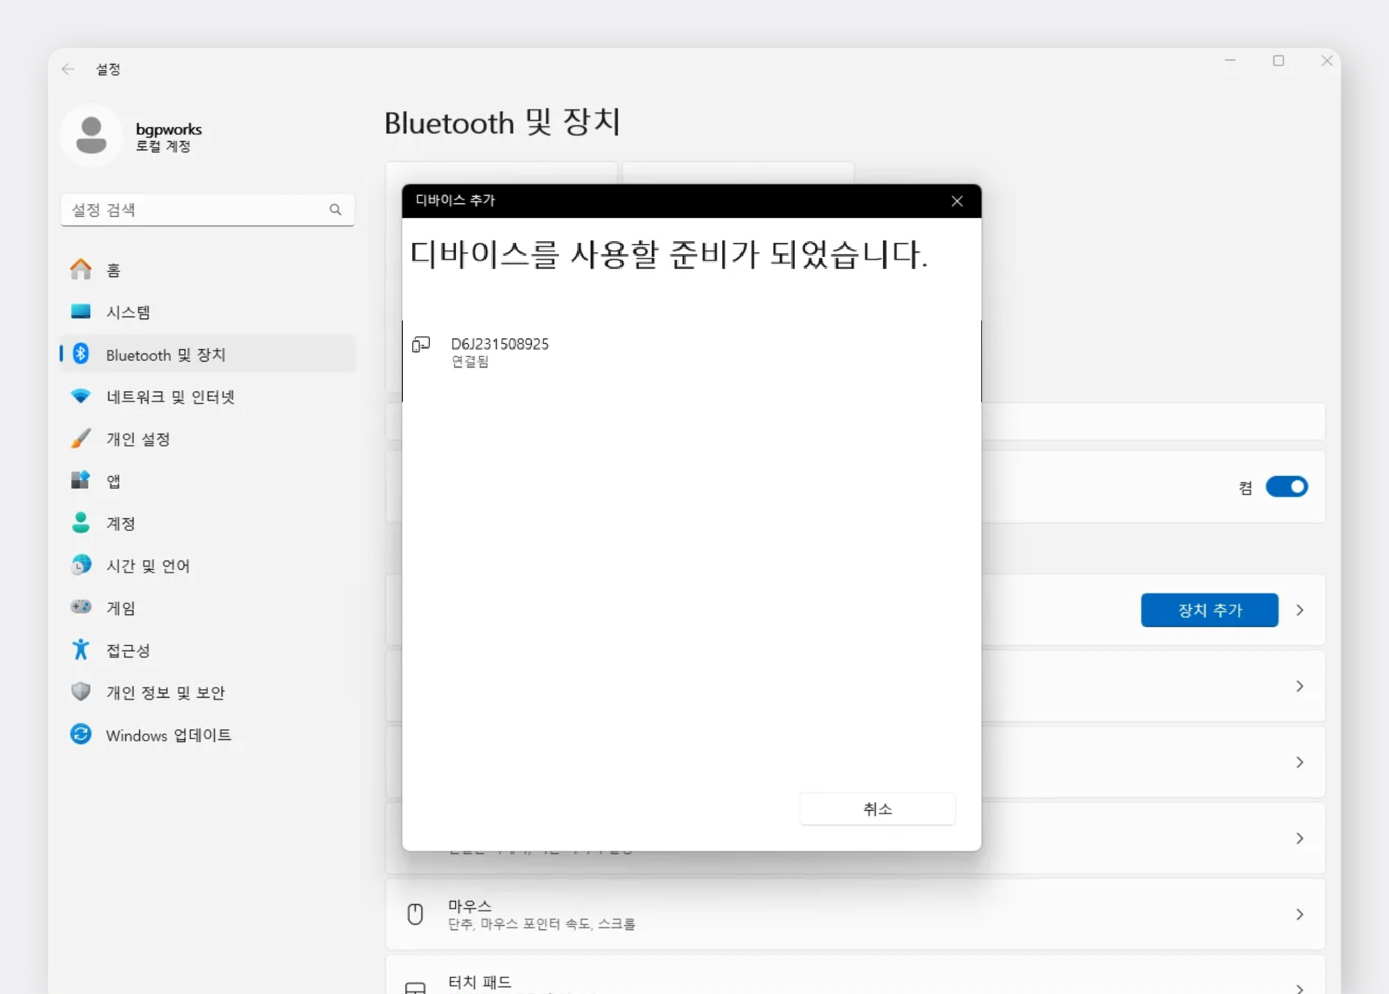The height and width of the screenshot is (994, 1389).
Task: Open 터치 패드 settings chevron
Action: click(x=1299, y=988)
